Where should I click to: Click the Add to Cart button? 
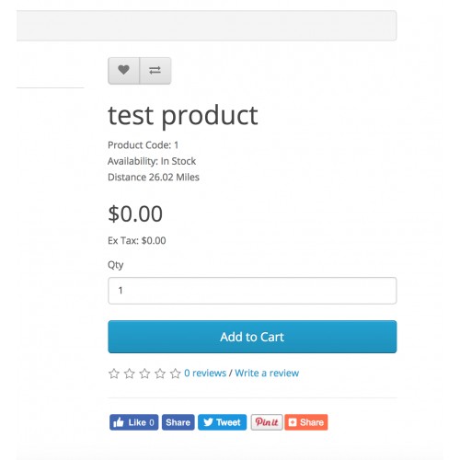tap(252, 337)
